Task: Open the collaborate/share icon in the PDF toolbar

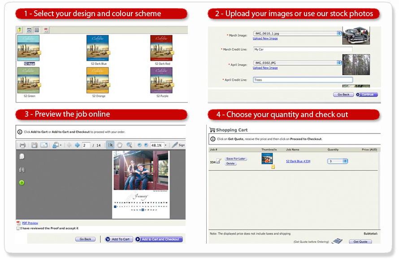Action: coord(56,145)
